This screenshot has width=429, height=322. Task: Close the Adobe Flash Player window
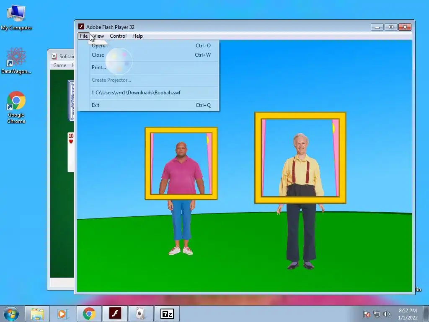(405, 27)
